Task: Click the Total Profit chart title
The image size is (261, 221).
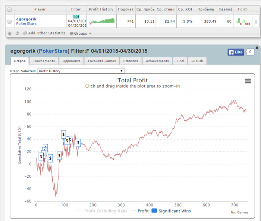Action: pyautogui.click(x=133, y=80)
